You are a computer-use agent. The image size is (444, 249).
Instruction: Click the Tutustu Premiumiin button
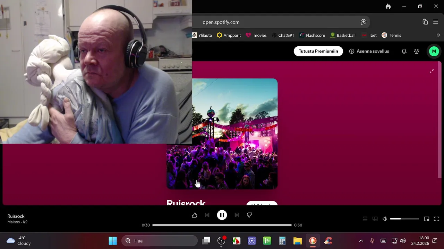318,51
